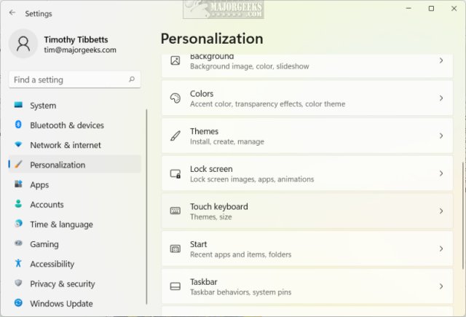Click the Themes paintbrush icon
The width and height of the screenshot is (466, 317).
(x=175, y=136)
